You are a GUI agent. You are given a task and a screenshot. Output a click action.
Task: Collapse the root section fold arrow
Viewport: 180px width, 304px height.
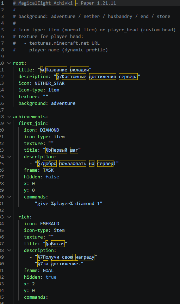pyautogui.click(x=9, y=63)
